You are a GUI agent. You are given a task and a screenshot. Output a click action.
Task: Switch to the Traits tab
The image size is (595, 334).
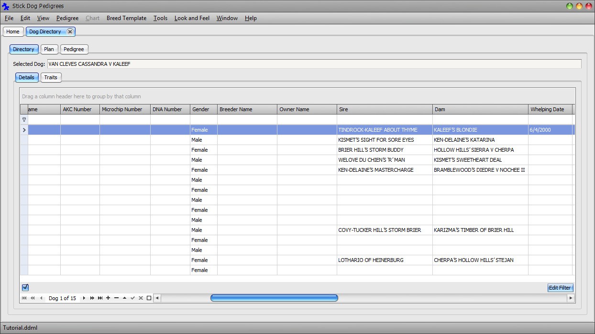(51, 77)
